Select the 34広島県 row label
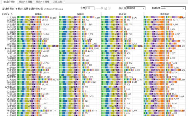 click(x=11, y=96)
